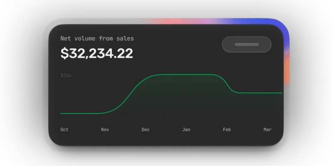Select the Oct month label
332x166 pixels.
point(64,129)
